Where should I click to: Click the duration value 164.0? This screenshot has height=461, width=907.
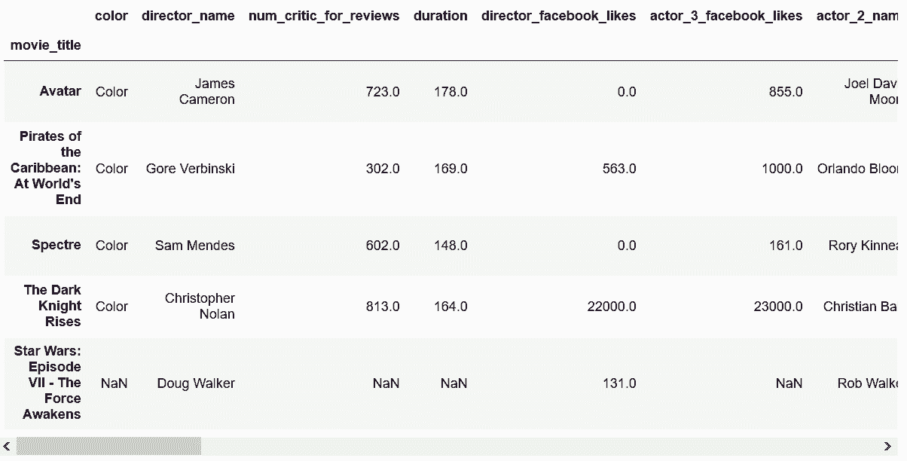click(x=450, y=307)
